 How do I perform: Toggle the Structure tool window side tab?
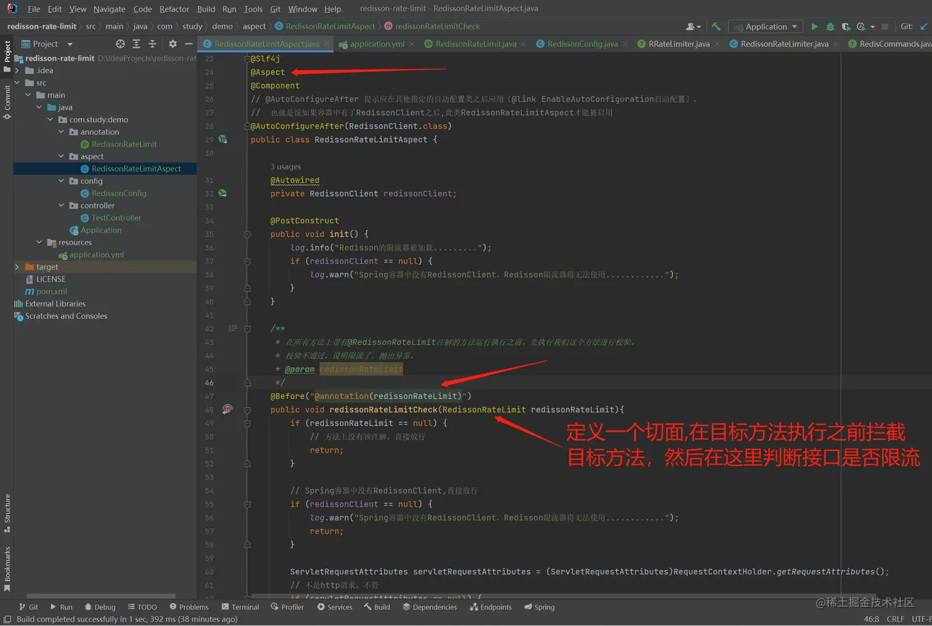point(7,513)
